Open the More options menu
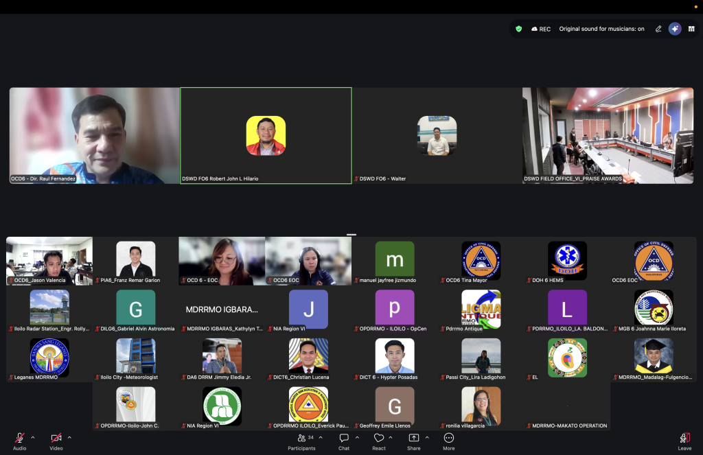 click(x=449, y=441)
